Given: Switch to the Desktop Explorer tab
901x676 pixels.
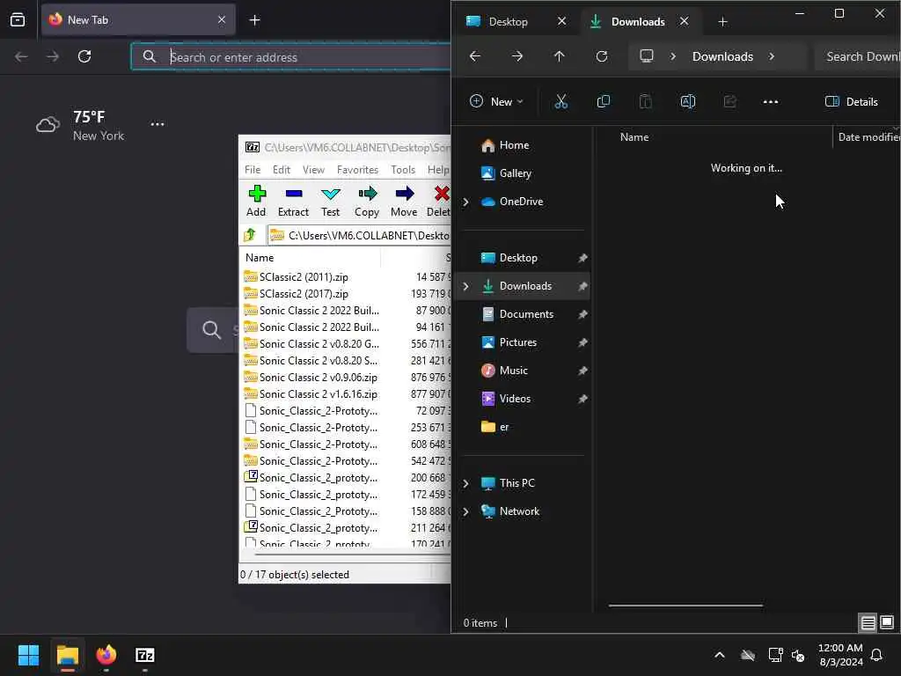Looking at the screenshot, I should (508, 22).
